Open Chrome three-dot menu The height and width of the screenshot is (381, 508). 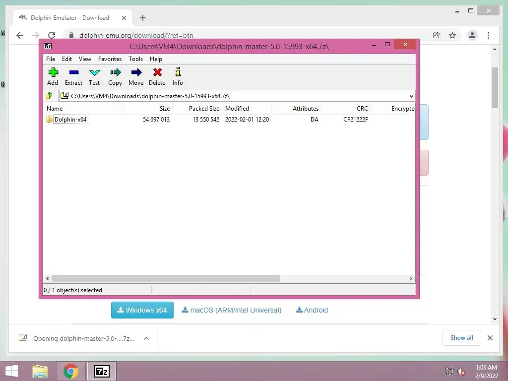488,35
